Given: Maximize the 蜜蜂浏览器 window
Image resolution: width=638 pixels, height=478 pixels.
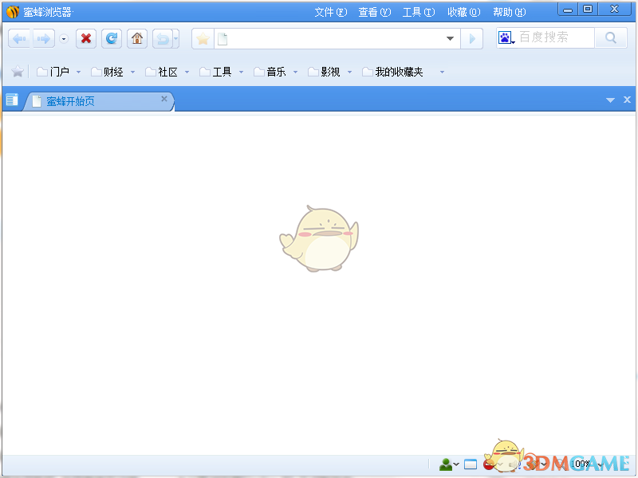Looking at the screenshot, I should (x=588, y=9).
